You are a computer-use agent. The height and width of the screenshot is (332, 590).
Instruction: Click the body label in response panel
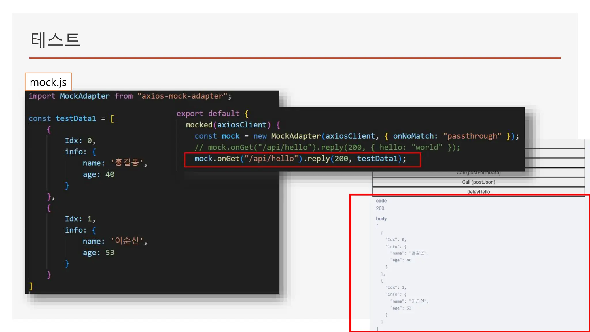click(x=381, y=219)
